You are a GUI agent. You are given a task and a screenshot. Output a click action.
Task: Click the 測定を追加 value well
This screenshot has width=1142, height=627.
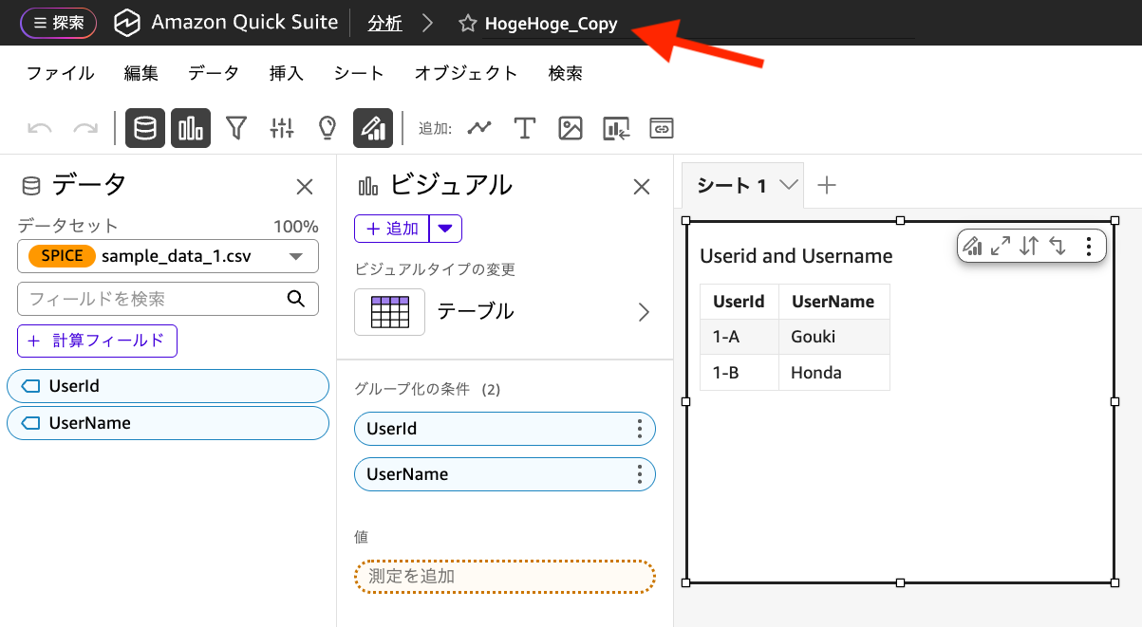[504, 576]
